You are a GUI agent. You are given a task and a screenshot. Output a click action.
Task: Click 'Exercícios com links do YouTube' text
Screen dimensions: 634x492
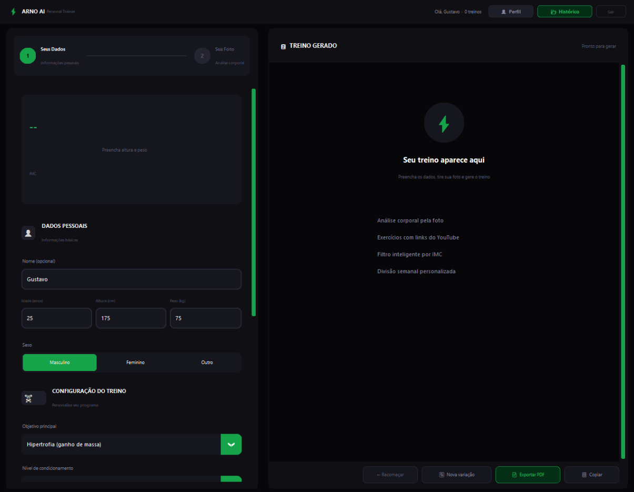pos(418,237)
